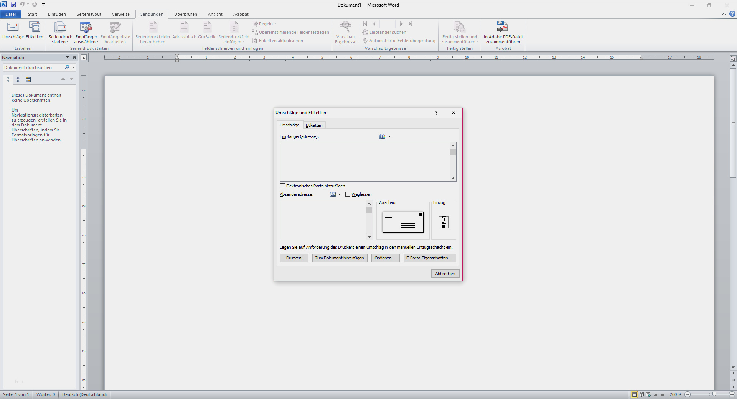737x399 pixels.
Task: Click the tab stop selector on ruler
Action: click(84, 57)
